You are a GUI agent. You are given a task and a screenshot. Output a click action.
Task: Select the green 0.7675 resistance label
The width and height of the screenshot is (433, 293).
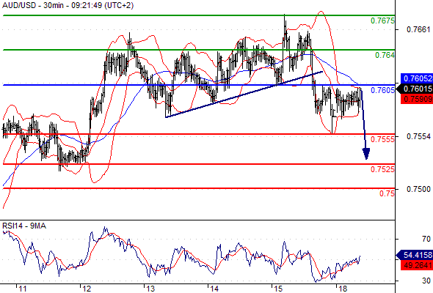pos(382,21)
